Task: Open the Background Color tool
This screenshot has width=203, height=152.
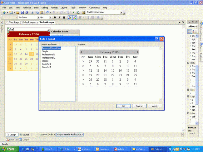Action: (x=74, y=17)
